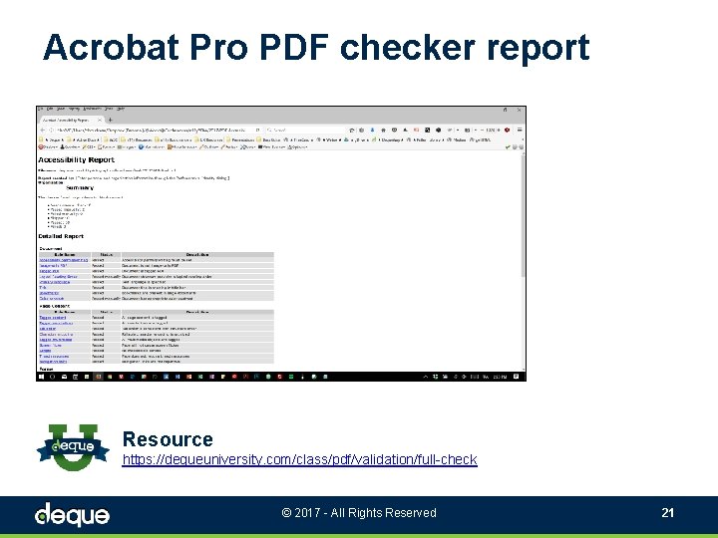This screenshot has width=718, height=538.
Task: Open the Windows Start menu
Action: [x=41, y=377]
